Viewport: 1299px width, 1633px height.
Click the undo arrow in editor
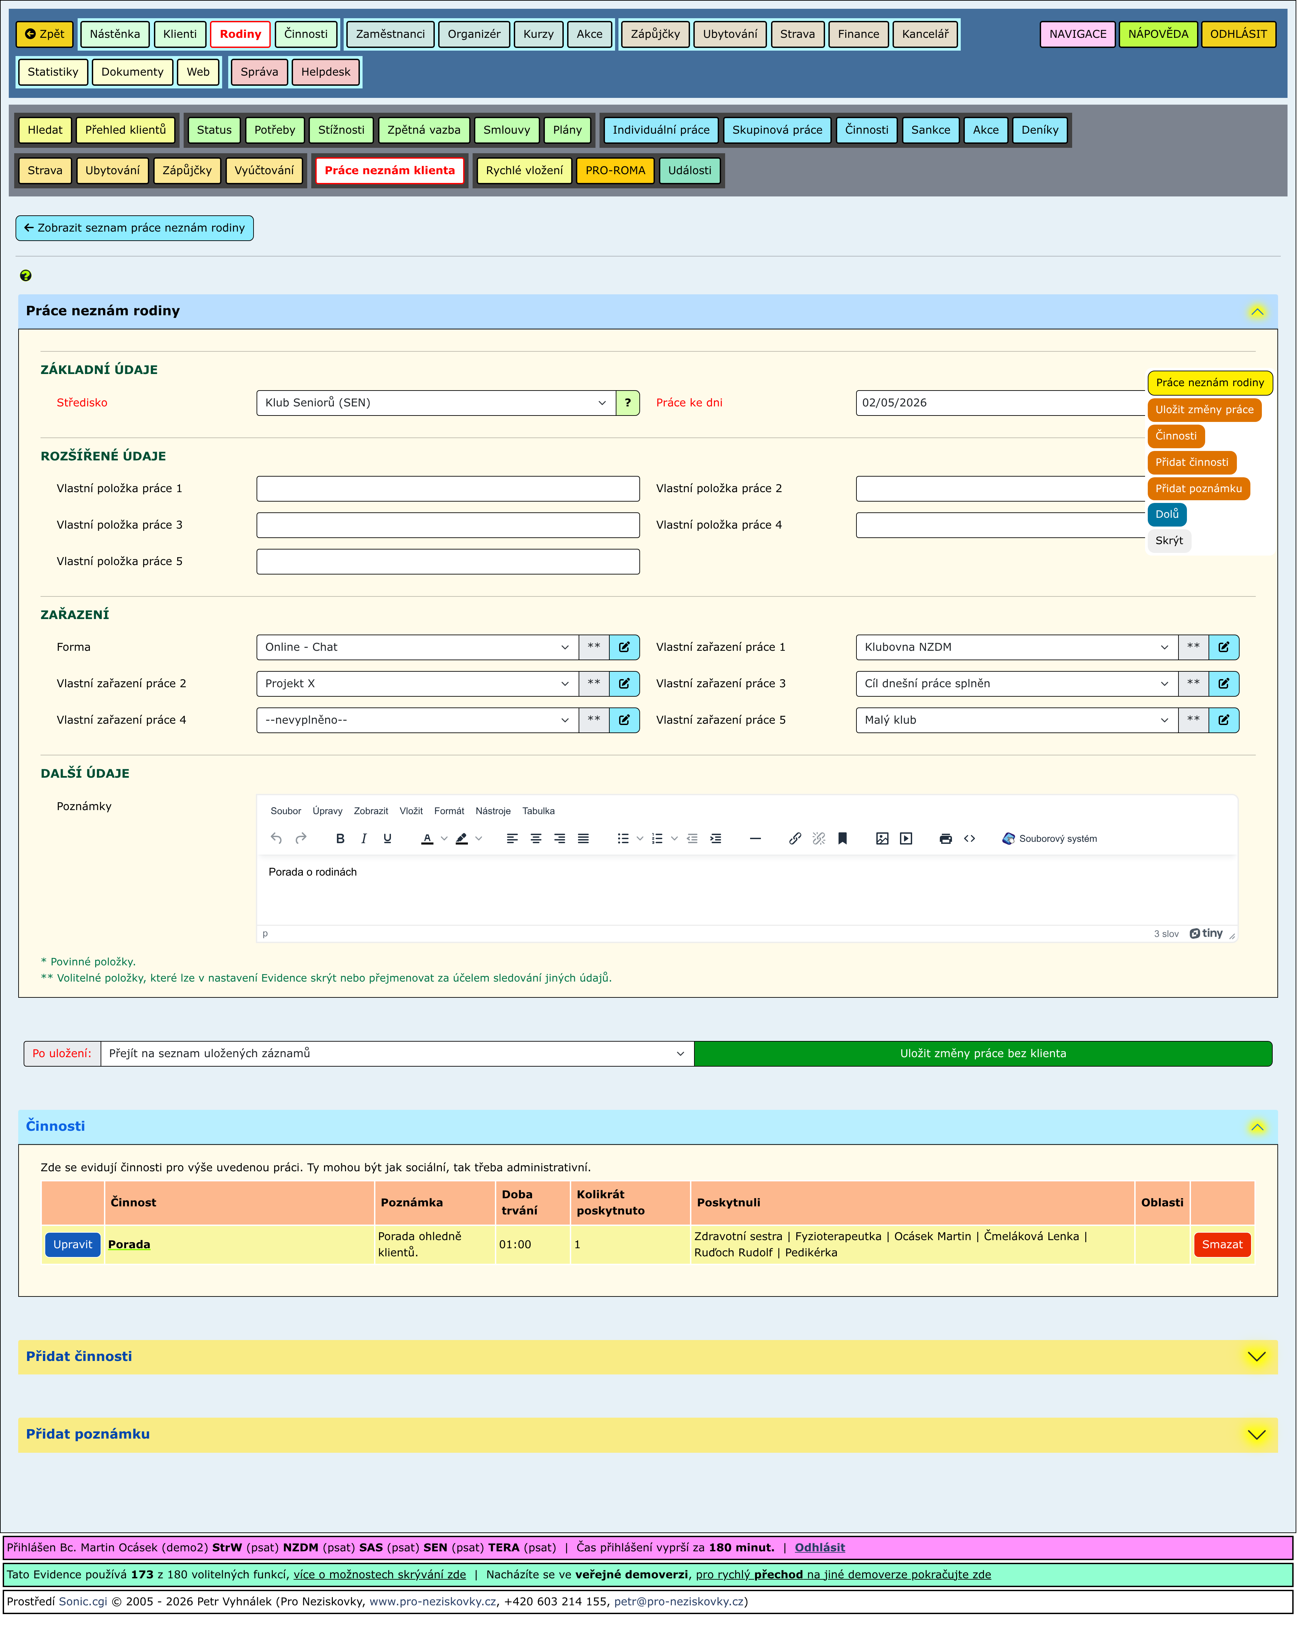click(276, 839)
